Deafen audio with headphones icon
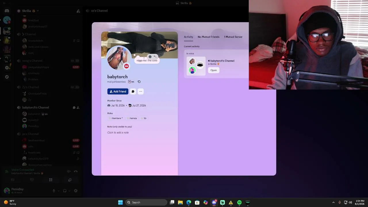 click(65, 191)
